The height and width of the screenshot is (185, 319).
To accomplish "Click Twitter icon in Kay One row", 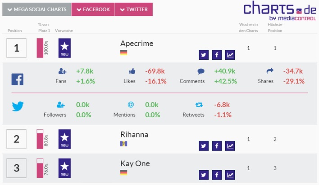I will click(x=204, y=175).
